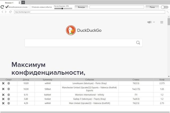The width and height of the screenshot is (170, 113).
Task: Expand the chevron next to the megaphone
Action: coord(154,22)
